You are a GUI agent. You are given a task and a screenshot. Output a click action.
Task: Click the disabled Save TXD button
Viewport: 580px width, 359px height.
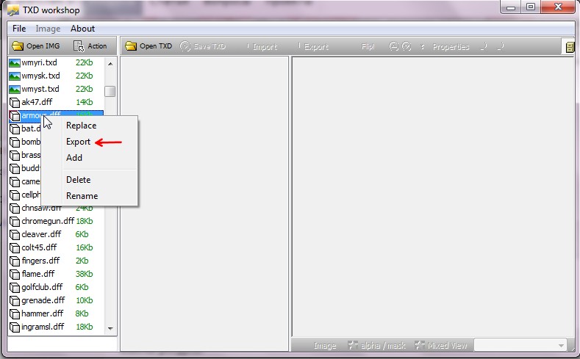tap(202, 46)
